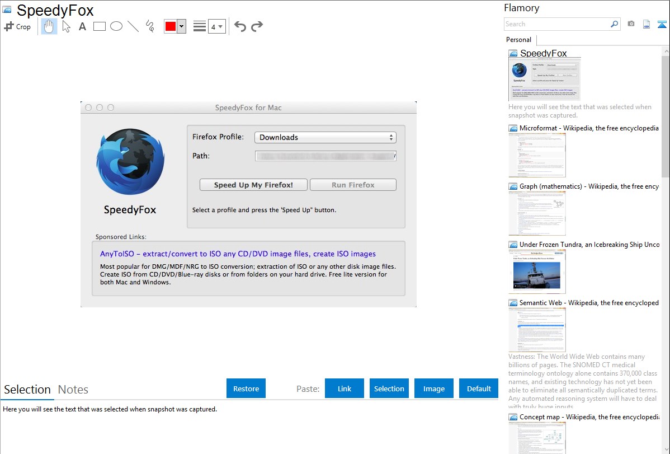Select the straight line tool
The image size is (670, 454).
coord(133,26)
